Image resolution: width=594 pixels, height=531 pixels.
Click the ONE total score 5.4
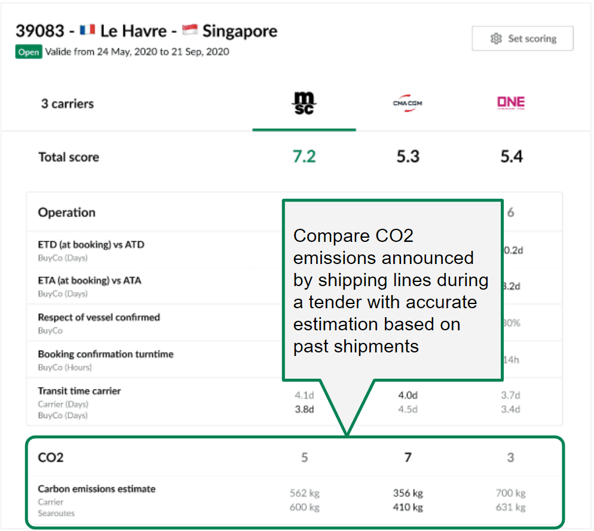511,157
